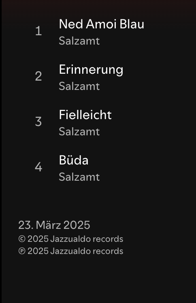Open the song Ned Amoi Blau
The image size is (196, 303).
pyautogui.click(x=102, y=24)
